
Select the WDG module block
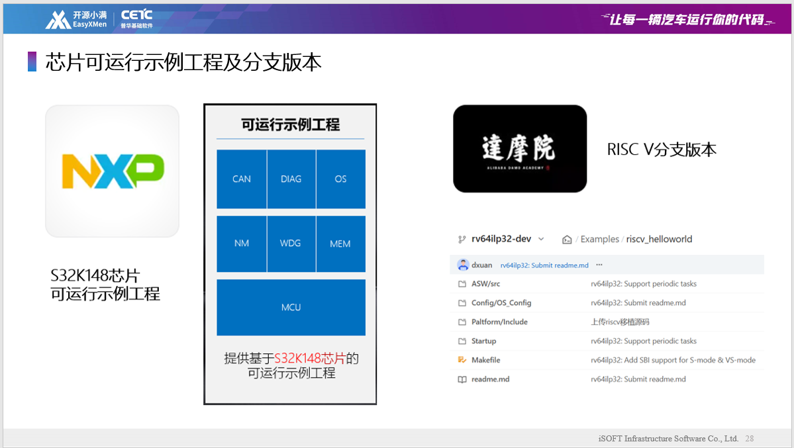tap(291, 244)
